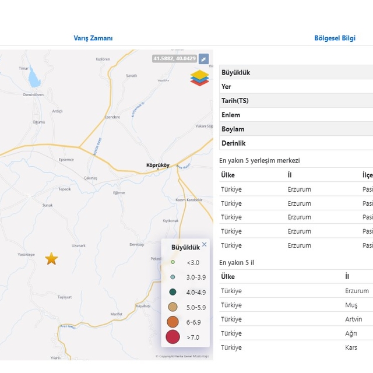Open the Bölgesel Bilgi tab

point(335,38)
